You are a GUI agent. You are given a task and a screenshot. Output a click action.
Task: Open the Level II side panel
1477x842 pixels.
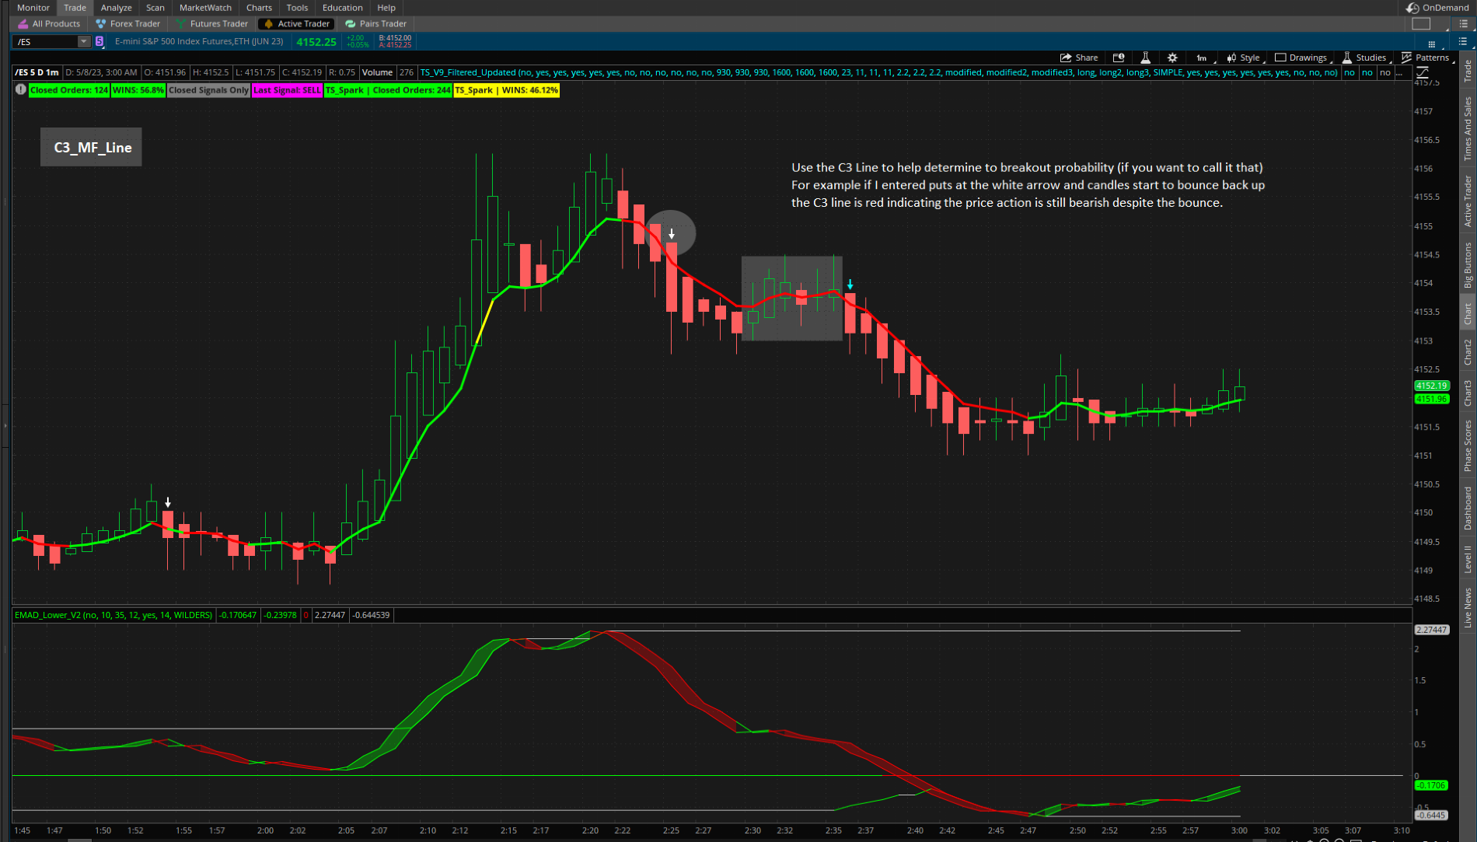(1468, 559)
